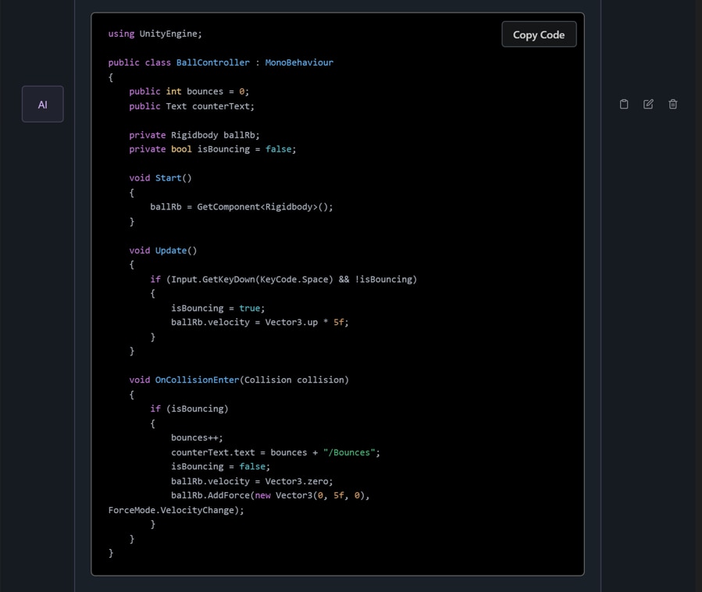Click 'public int bounces = 0;' line
Screen dimensions: 702x592
[189, 91]
